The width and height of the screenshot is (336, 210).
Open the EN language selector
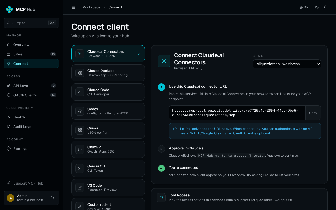(x=304, y=7)
